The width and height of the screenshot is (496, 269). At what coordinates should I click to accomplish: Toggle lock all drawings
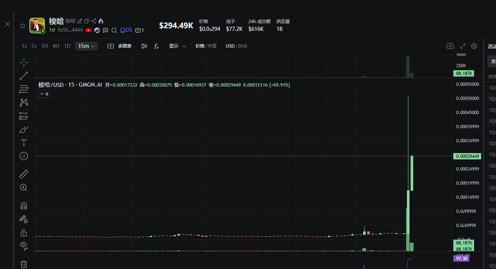click(24, 233)
